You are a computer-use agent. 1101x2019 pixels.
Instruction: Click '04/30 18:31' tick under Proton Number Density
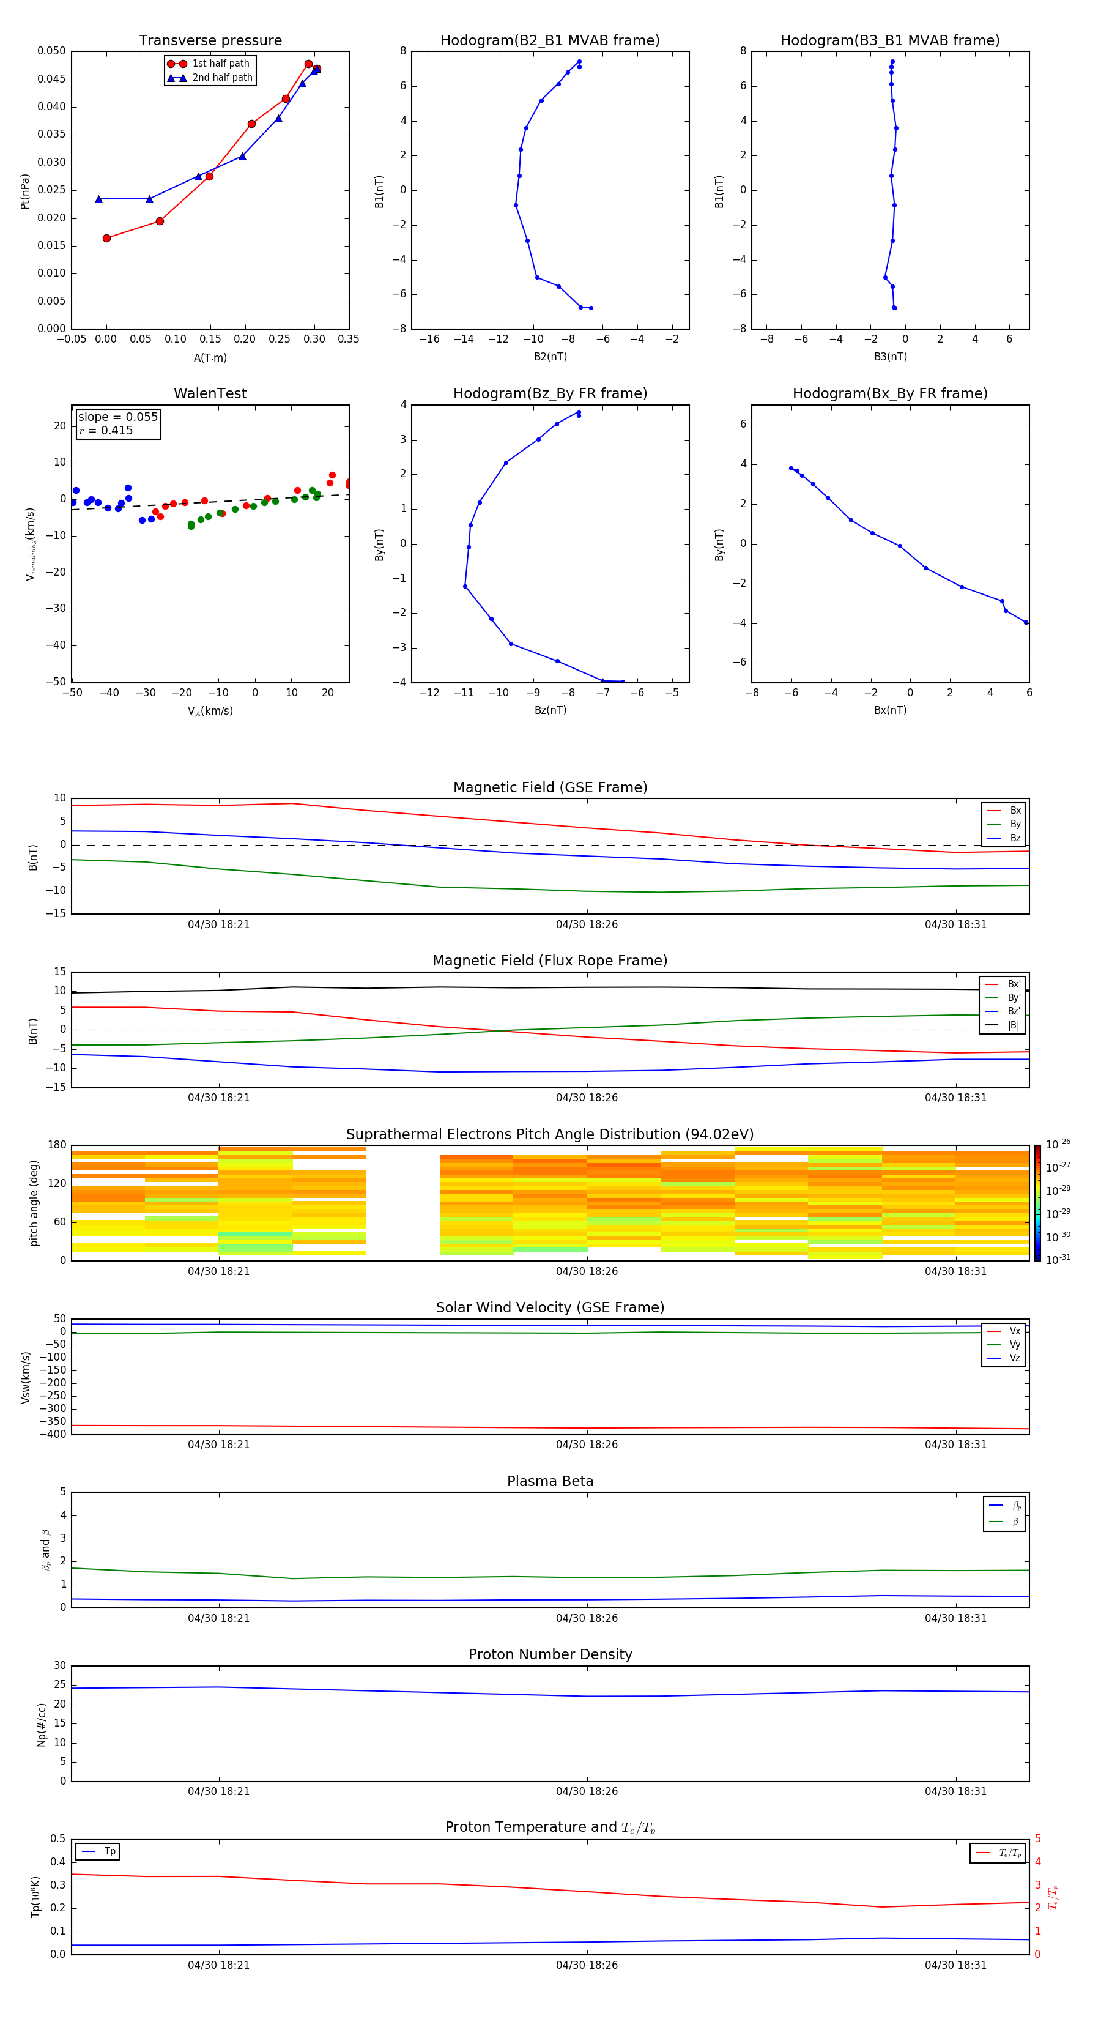pos(955,1791)
